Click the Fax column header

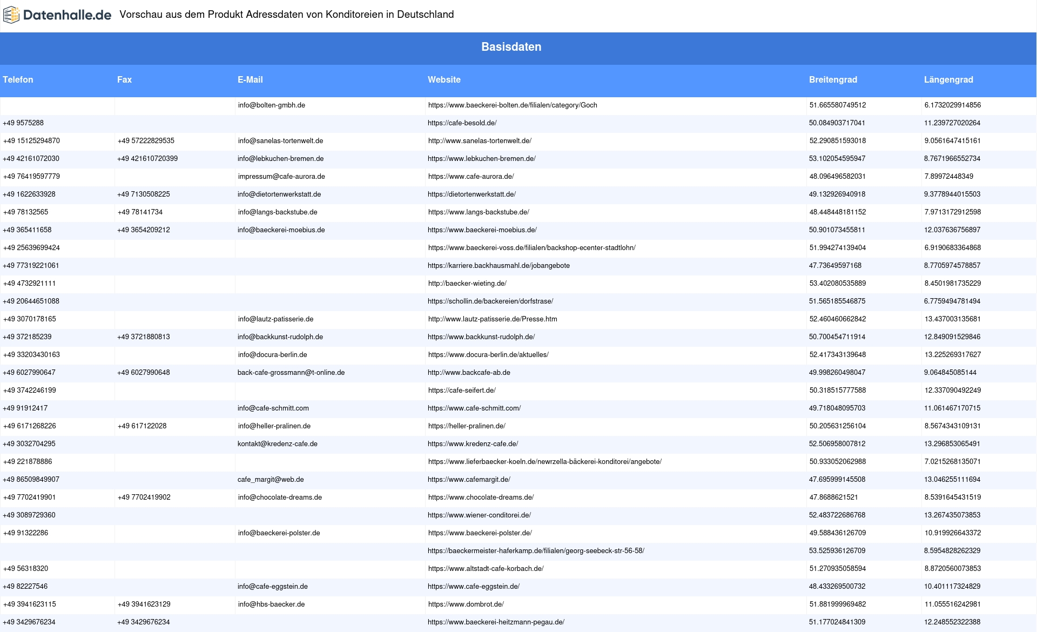[x=124, y=79]
